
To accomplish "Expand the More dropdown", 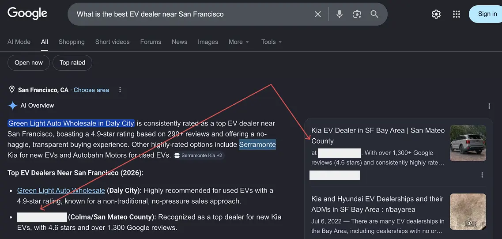I will coord(238,42).
